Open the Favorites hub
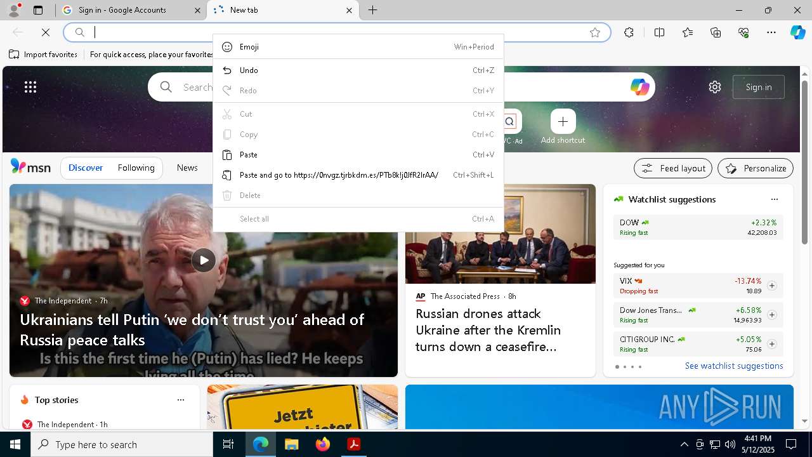 pyautogui.click(x=688, y=32)
